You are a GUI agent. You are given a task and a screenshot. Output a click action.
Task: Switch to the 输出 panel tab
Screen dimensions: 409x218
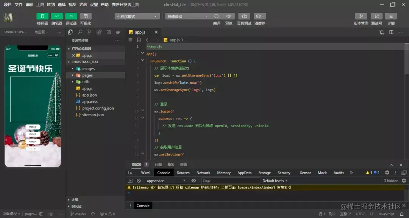171,165
